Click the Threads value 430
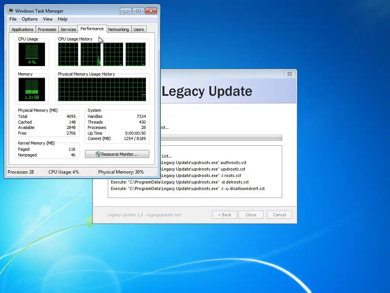This screenshot has height=293, width=390. click(142, 122)
